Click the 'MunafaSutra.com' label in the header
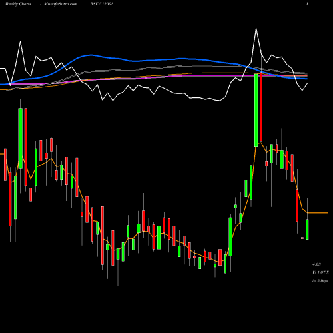 (61, 4)
